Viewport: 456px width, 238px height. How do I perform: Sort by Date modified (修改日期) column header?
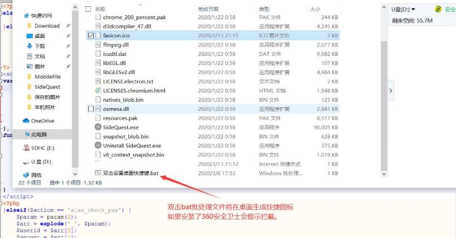209,9
